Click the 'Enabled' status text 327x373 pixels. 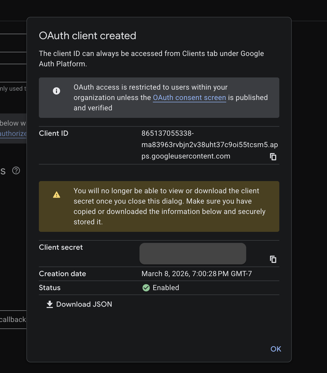tap(166, 288)
